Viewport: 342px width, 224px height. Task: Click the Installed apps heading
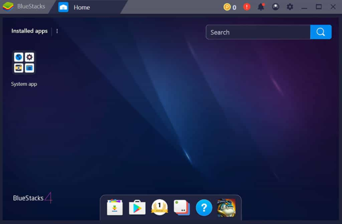point(29,31)
